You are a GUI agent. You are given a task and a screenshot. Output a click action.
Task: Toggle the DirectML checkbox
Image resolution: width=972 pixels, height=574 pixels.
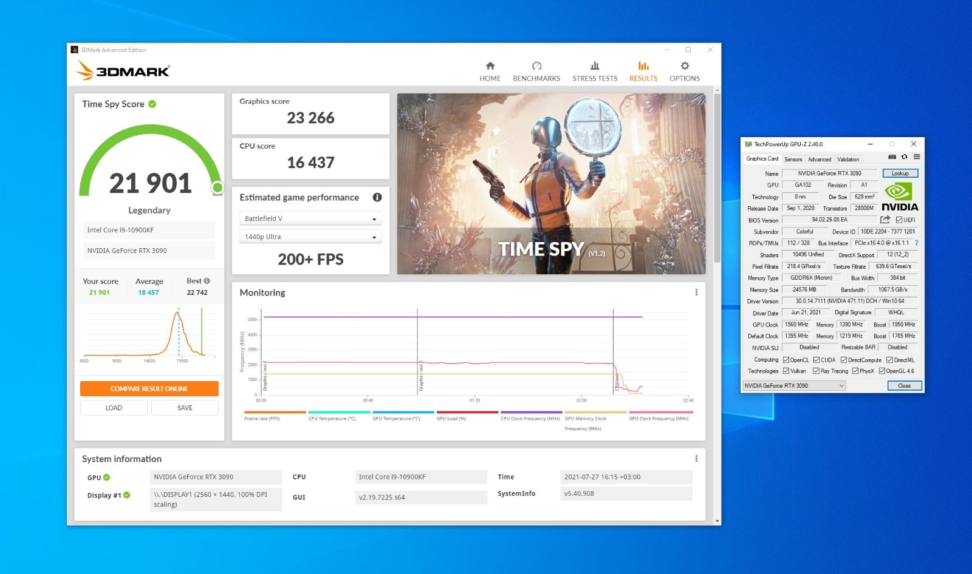click(x=889, y=360)
